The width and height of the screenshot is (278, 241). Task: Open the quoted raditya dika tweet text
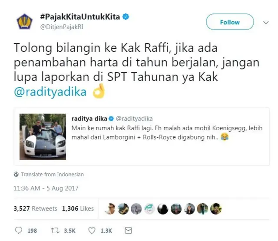pos(167,132)
